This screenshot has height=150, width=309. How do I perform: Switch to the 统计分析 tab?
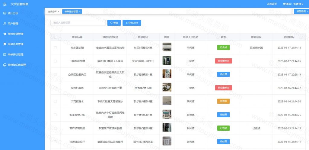click(52, 12)
